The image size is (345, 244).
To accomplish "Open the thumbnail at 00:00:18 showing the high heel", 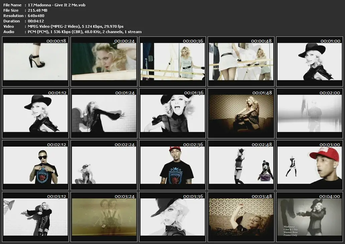I will click(35, 62).
